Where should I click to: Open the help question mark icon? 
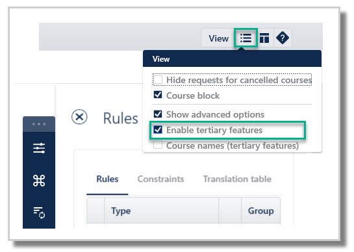(x=282, y=38)
